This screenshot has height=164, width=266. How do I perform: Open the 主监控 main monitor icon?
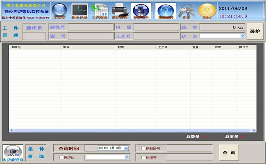(x=60, y=10)
